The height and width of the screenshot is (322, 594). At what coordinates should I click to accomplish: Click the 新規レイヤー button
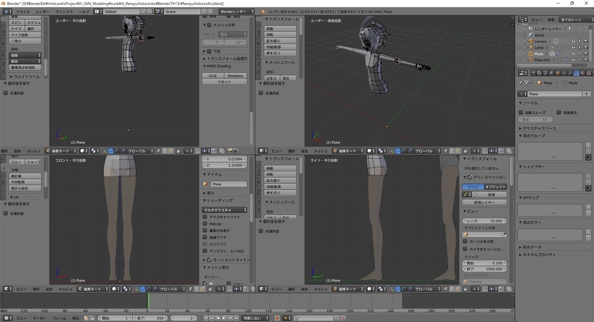point(484,202)
